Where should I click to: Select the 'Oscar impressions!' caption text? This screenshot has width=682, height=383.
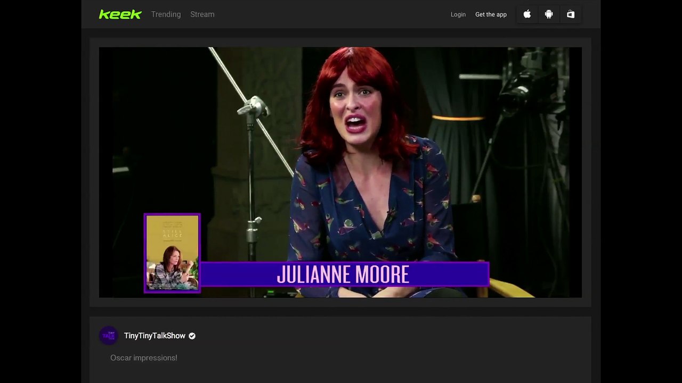point(144,358)
